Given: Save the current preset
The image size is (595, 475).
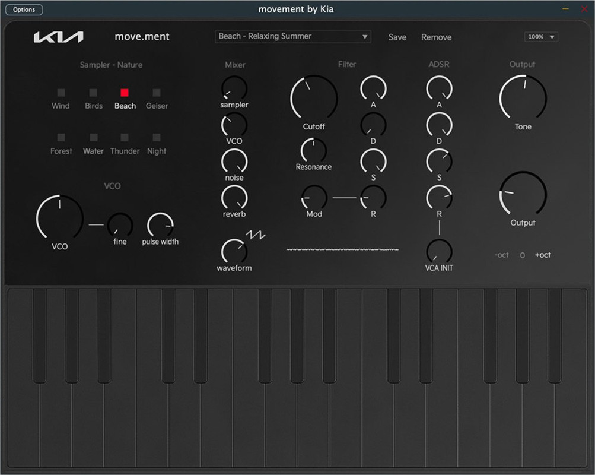Looking at the screenshot, I should point(397,37).
